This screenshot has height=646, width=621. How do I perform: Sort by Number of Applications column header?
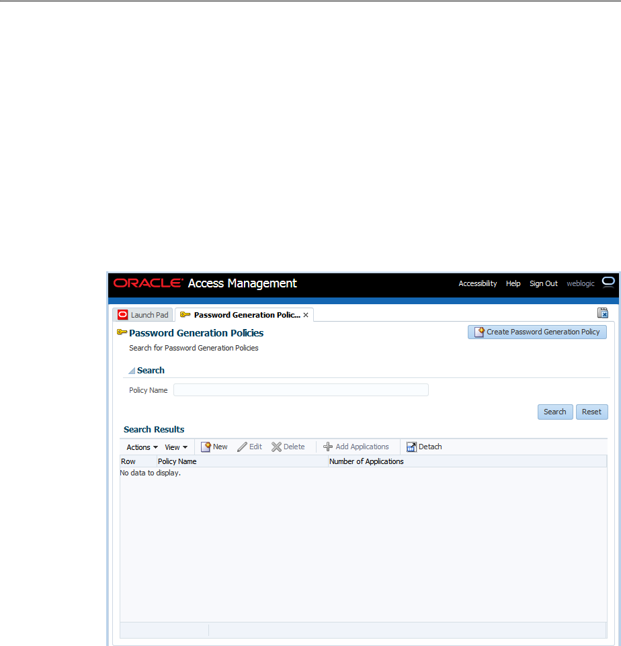[467, 461]
